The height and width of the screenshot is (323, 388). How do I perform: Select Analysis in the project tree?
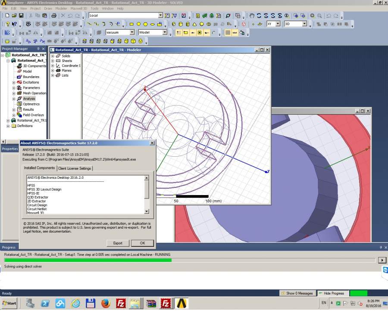(29, 99)
